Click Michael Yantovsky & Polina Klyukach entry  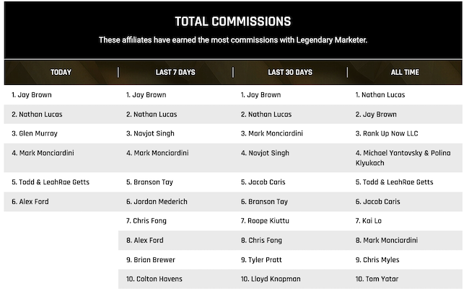[x=403, y=158]
